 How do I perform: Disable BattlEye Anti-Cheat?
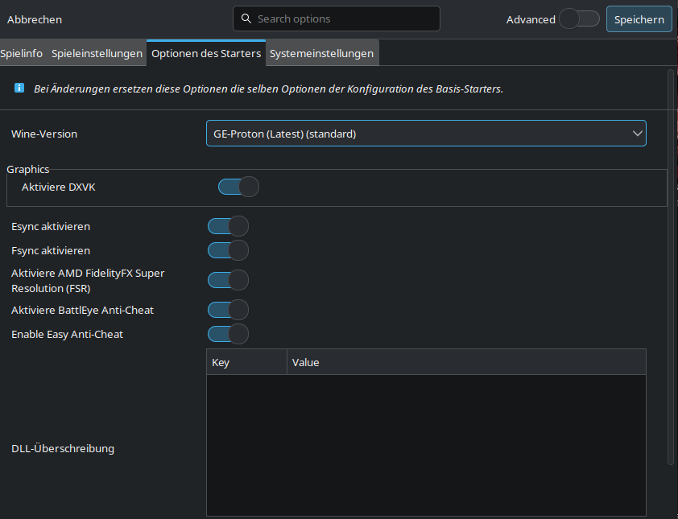tap(228, 310)
